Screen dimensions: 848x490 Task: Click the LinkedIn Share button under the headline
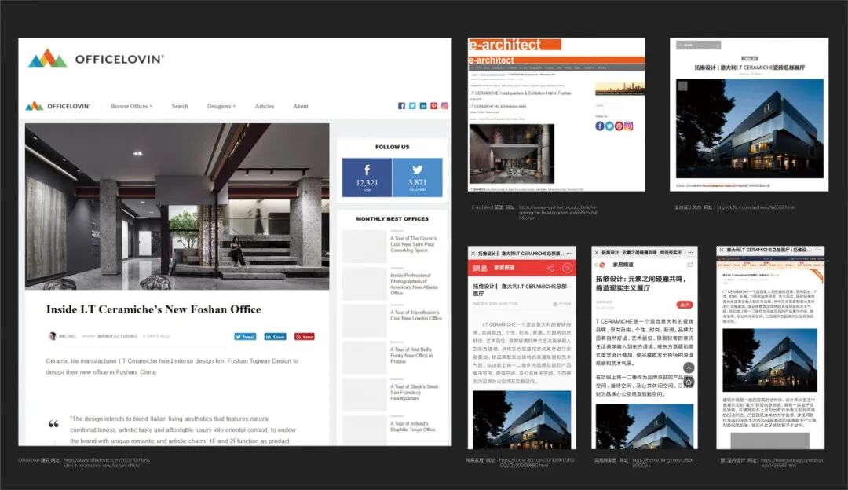coord(276,336)
